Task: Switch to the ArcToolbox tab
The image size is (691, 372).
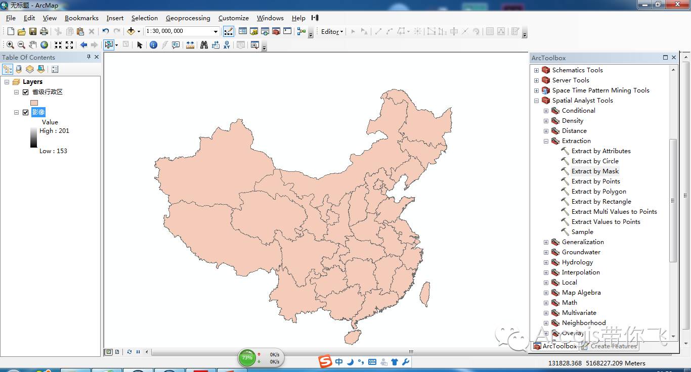Action: (x=555, y=346)
